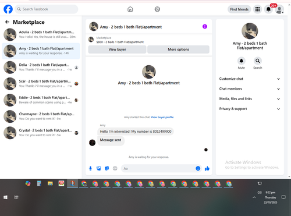Screen dimensions: 291x216
Task: Open the Adulia conversation
Action: point(41,34)
